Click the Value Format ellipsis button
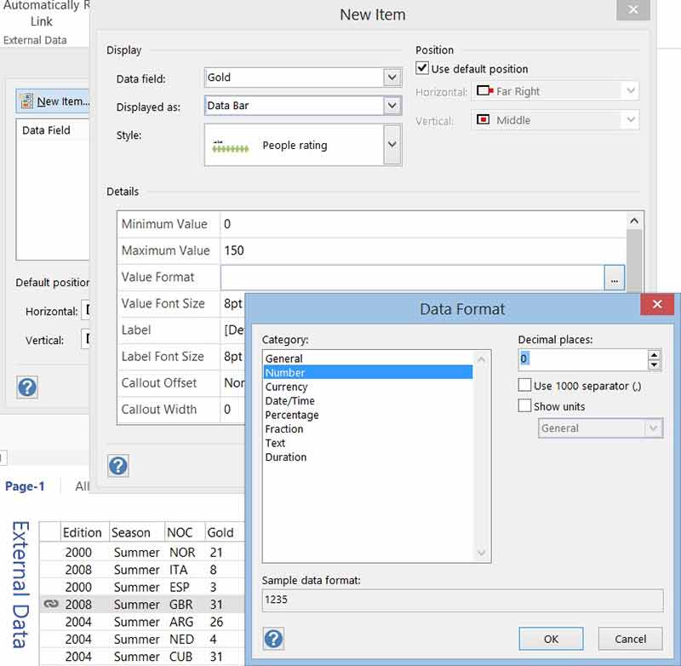 (614, 278)
